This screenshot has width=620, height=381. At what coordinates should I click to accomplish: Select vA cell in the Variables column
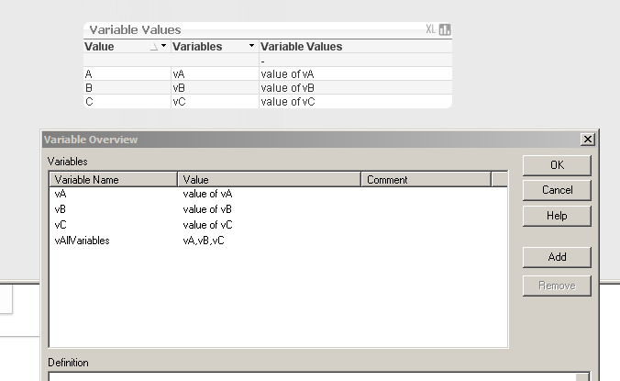pyautogui.click(x=215, y=74)
